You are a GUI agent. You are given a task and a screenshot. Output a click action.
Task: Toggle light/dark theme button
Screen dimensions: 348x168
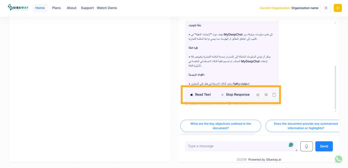[326, 8]
